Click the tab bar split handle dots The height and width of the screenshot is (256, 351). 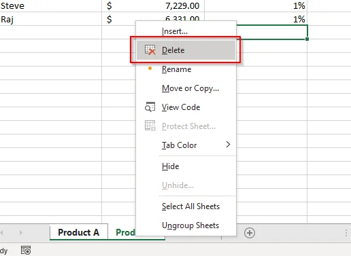point(346,233)
